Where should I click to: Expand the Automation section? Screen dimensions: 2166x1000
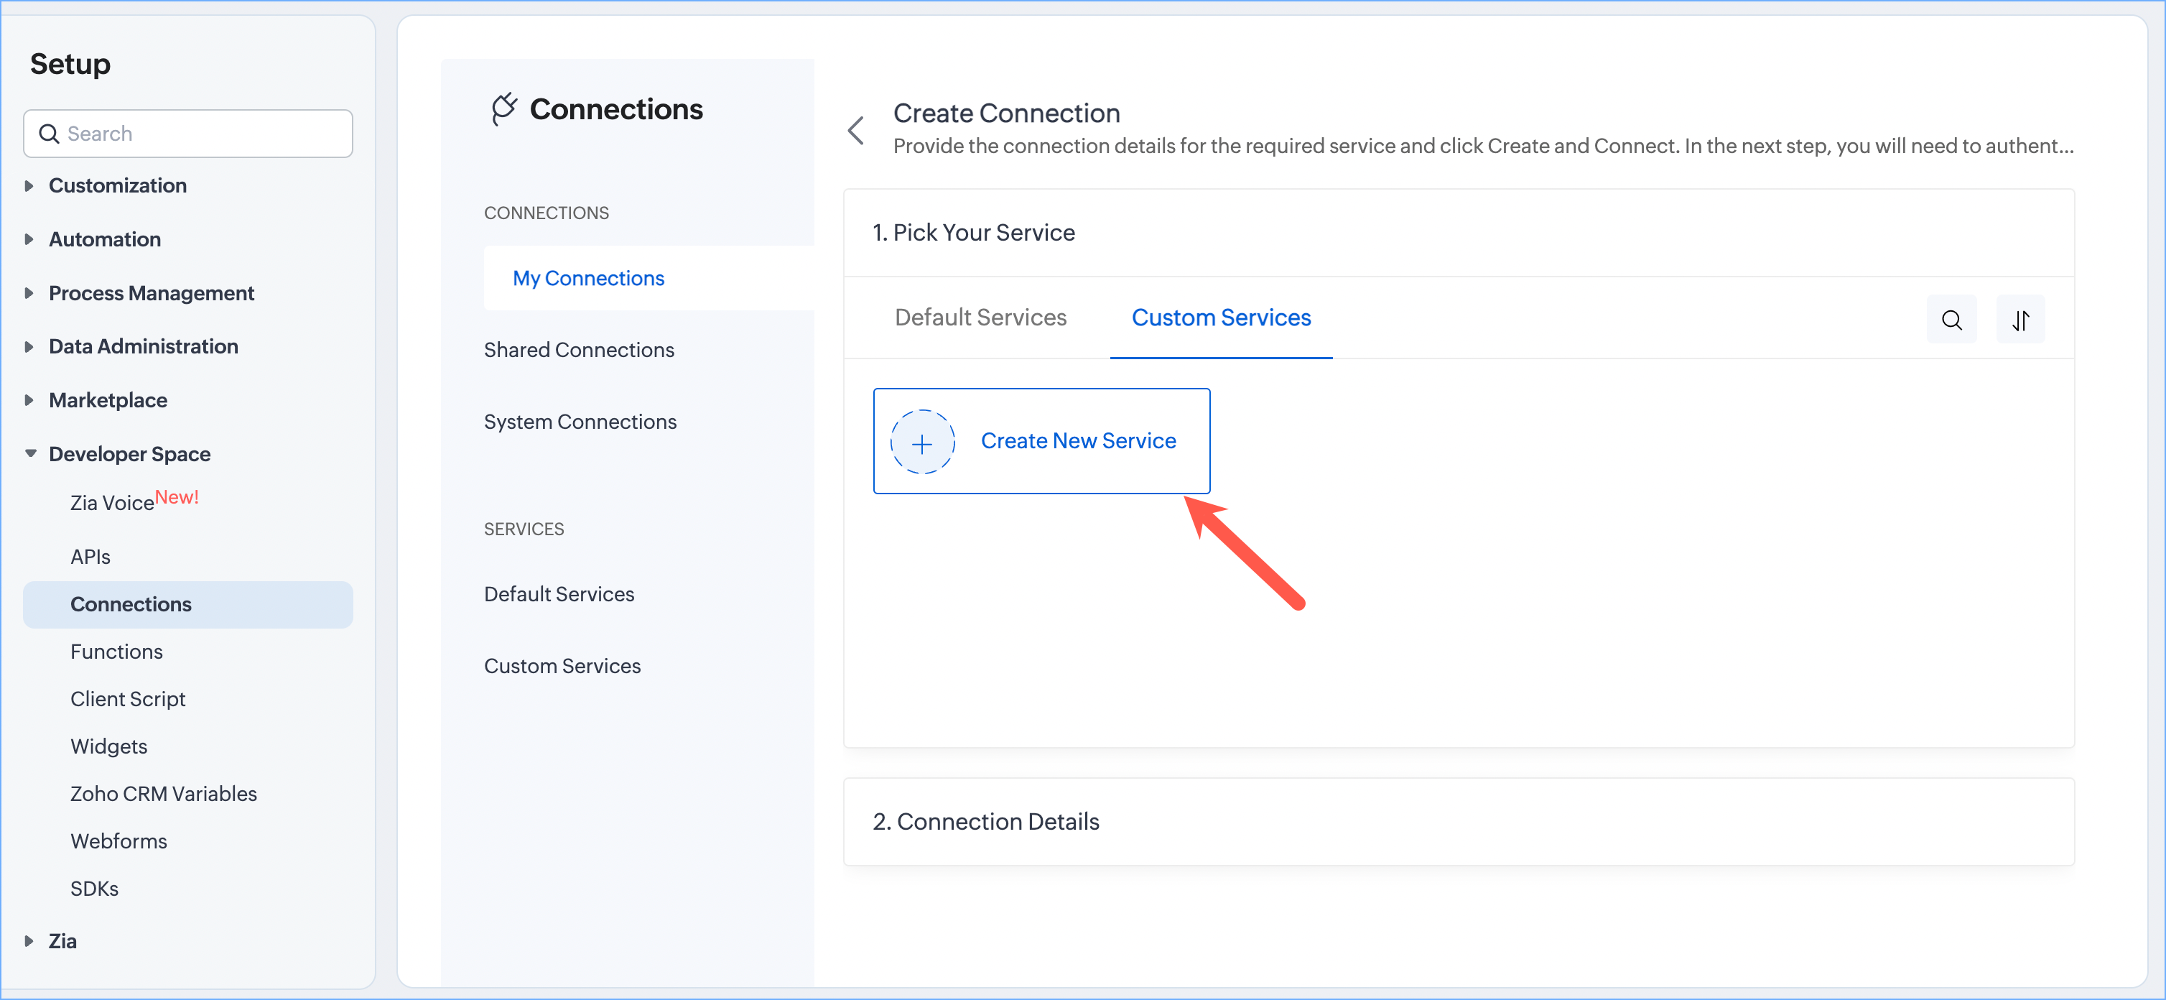tap(29, 240)
